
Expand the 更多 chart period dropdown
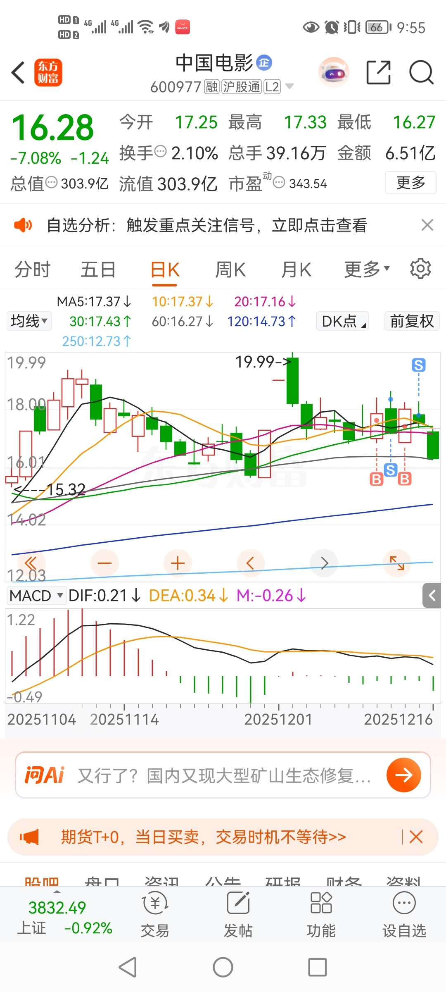click(367, 269)
